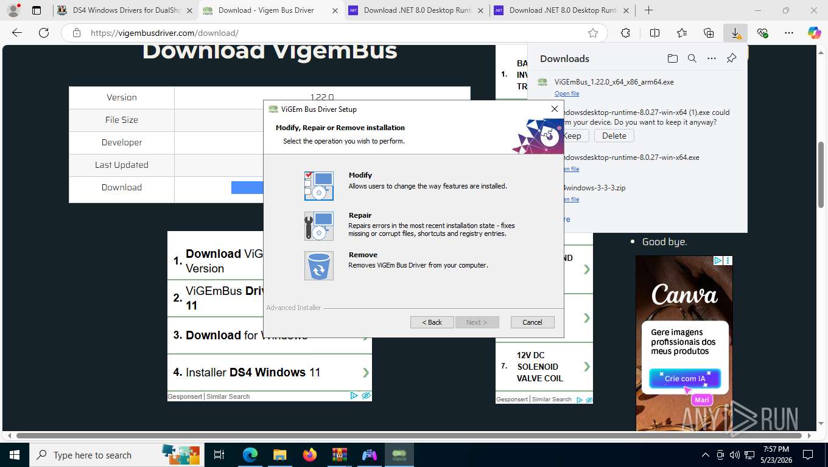Click vertical scrollbar of the page

tap(821, 174)
